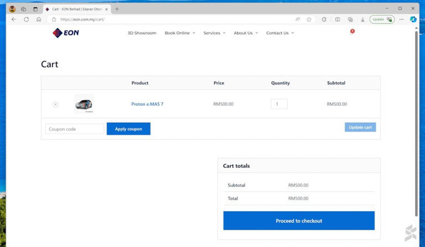
Task: Minimize the browser window
Action: click(x=387, y=9)
